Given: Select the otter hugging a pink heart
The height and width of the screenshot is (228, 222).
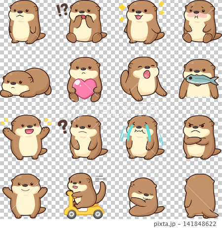Looking at the screenshot, I should click(84, 79).
